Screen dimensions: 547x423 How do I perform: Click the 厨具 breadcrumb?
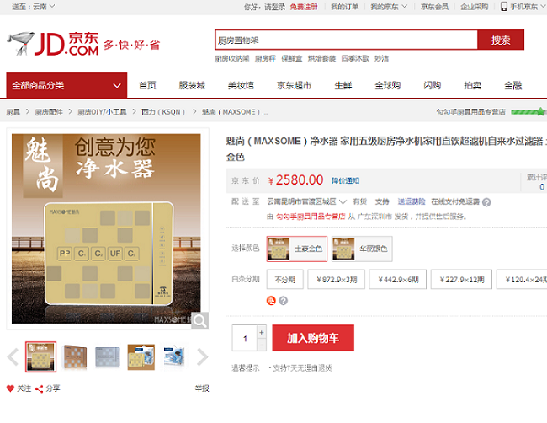(x=13, y=112)
